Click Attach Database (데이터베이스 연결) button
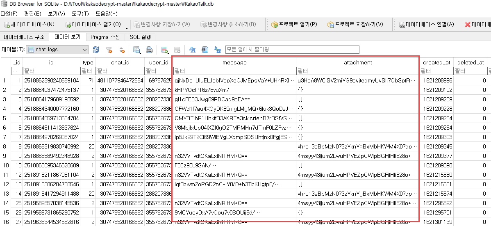 pos(426,25)
